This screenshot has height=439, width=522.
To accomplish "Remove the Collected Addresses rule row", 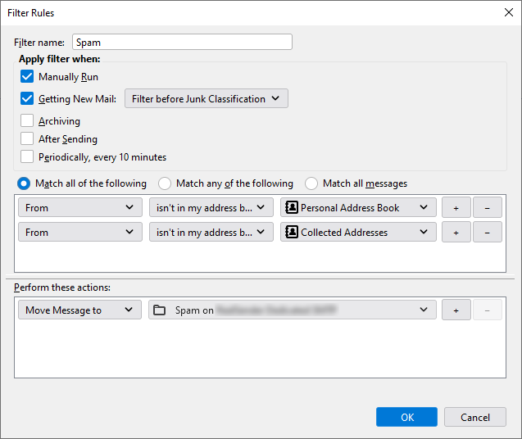I will tap(487, 233).
